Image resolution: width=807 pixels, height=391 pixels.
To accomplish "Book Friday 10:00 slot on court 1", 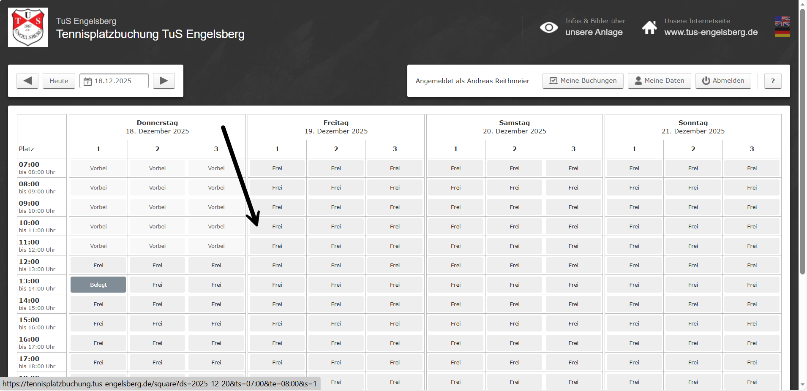I will pos(277,227).
